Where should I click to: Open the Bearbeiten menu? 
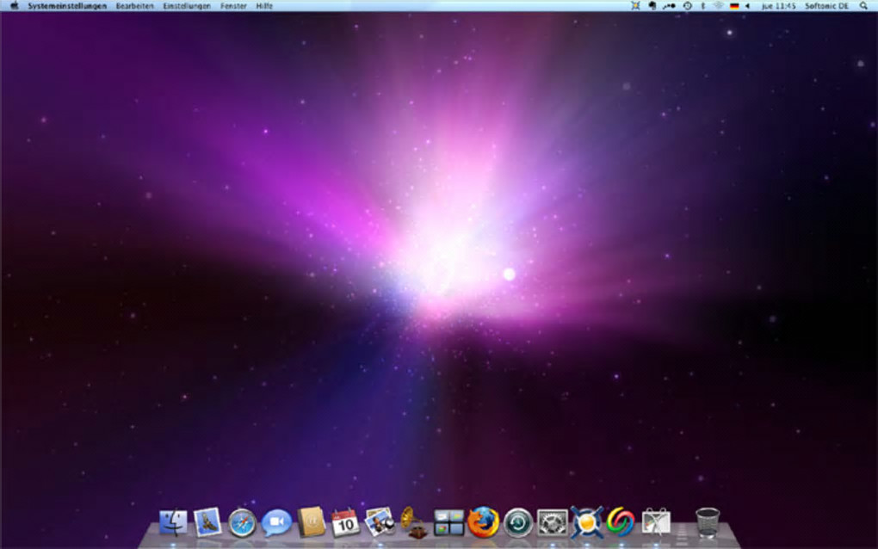[134, 6]
